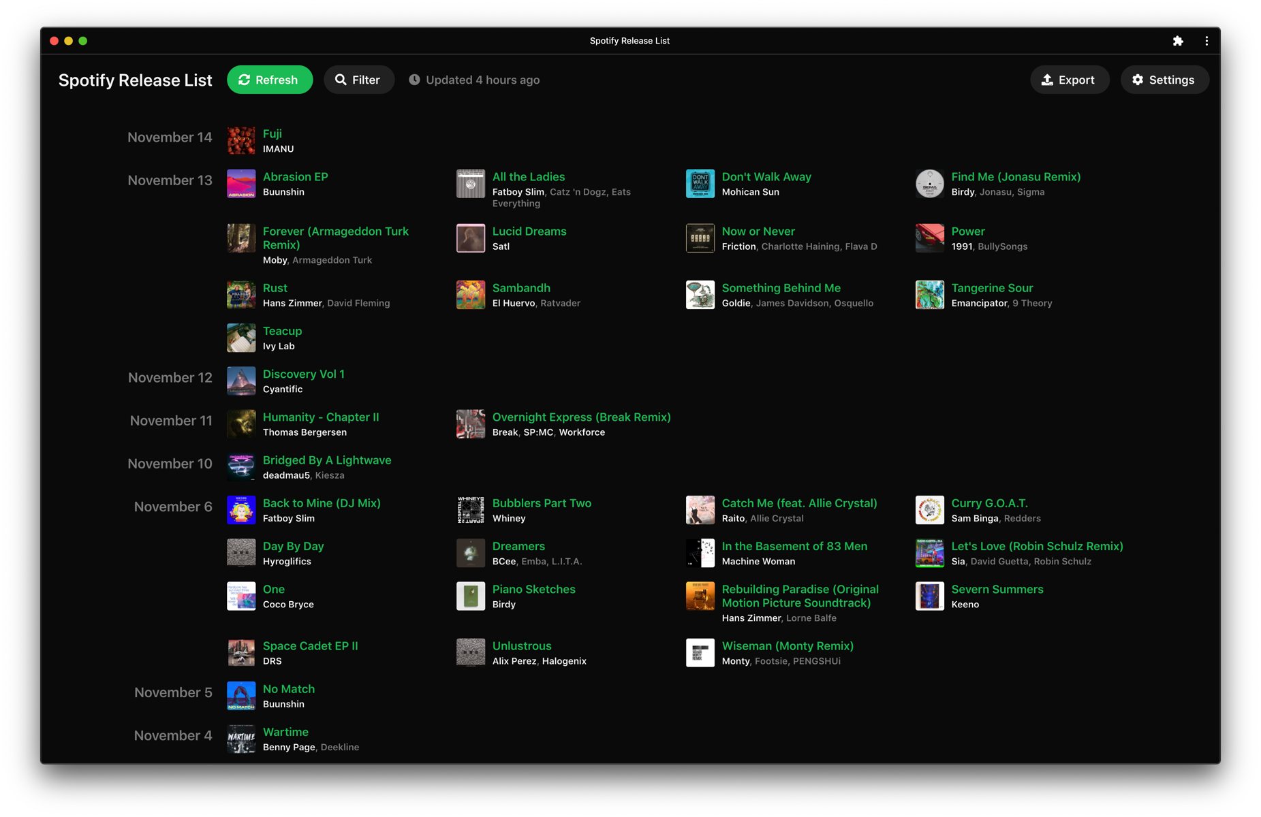Image resolution: width=1261 pixels, height=817 pixels.
Task: Open the Tangerine Sour thumbnail
Action: coord(930,295)
